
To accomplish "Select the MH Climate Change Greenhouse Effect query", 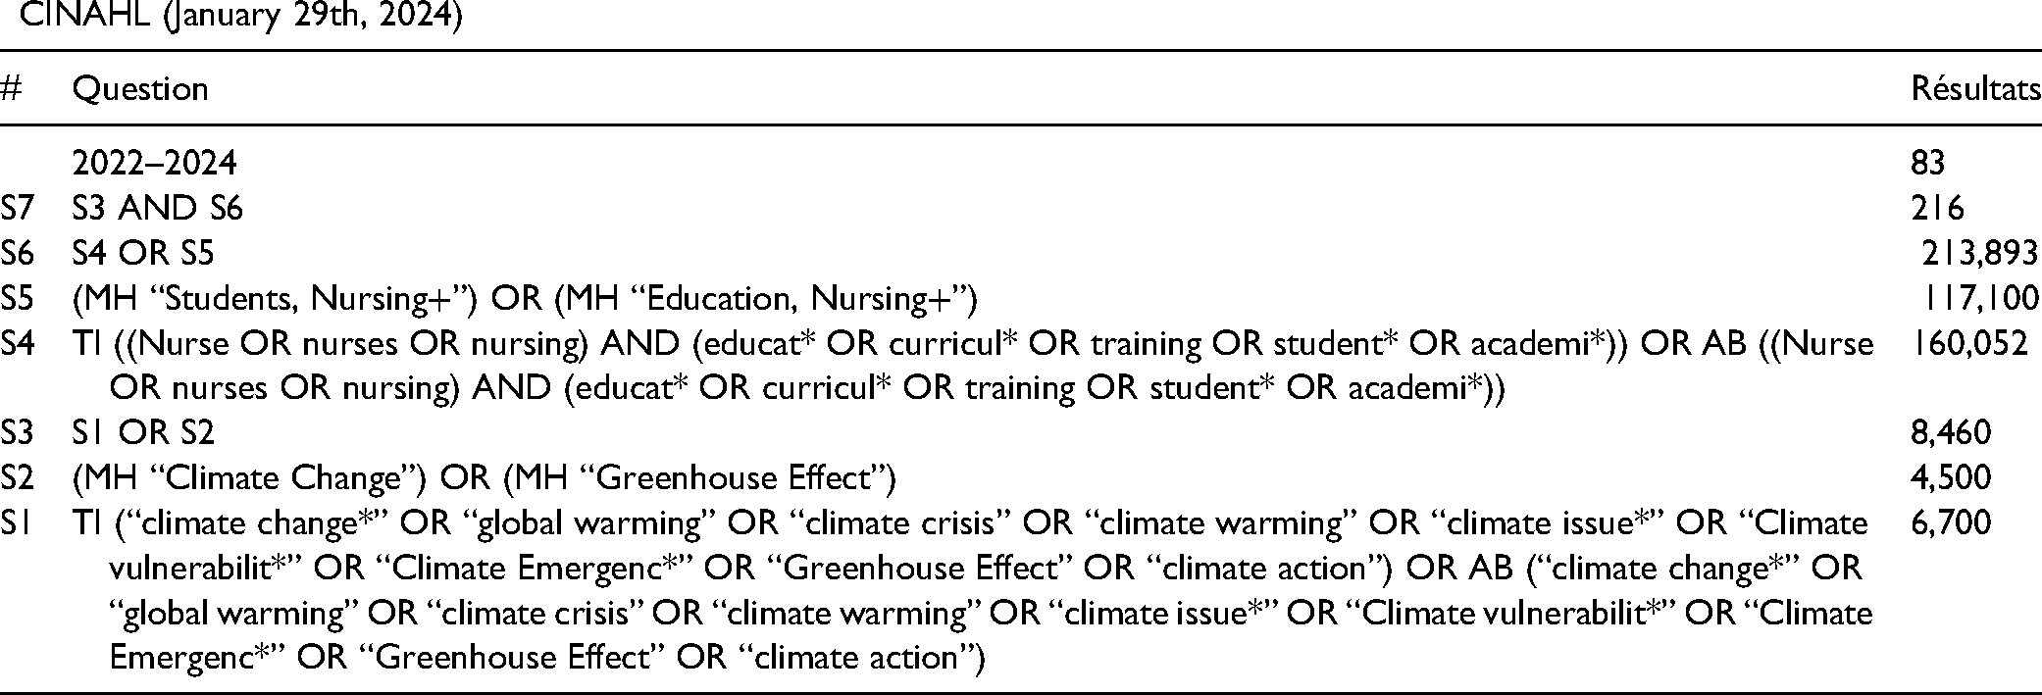I will coord(485,477).
